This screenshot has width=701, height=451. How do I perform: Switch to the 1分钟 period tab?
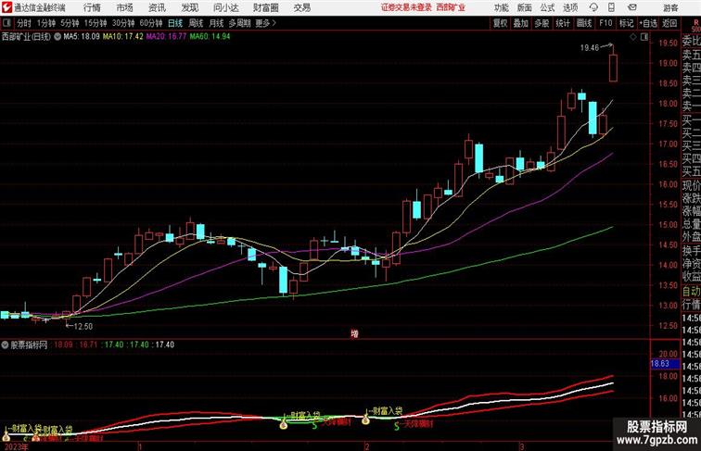(46, 23)
